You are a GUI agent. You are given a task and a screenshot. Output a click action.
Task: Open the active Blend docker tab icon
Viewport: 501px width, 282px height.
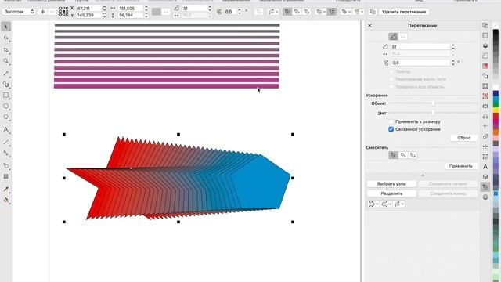[485, 186]
